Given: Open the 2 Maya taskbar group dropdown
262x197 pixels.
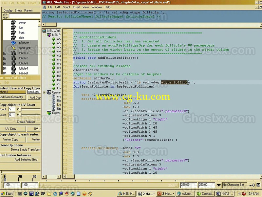Looking at the screenshot, I should click(x=154, y=194).
